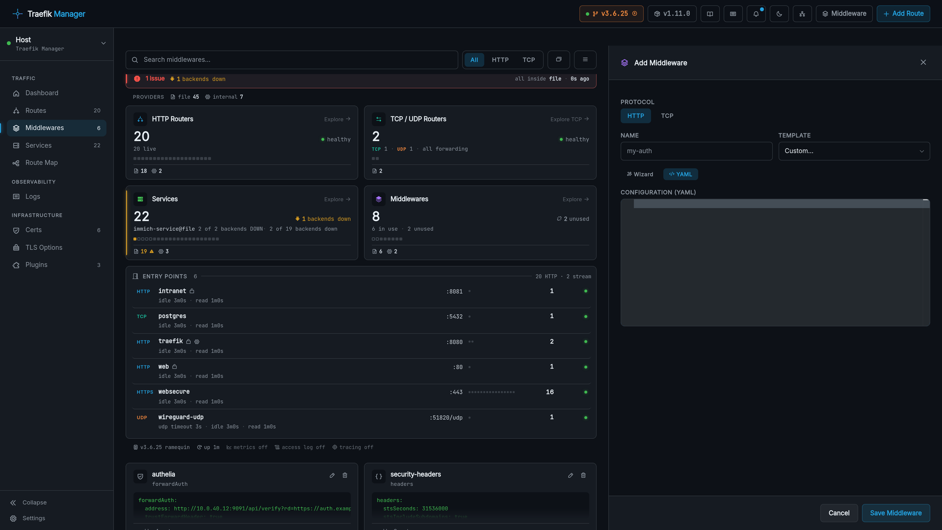This screenshot has height=530, width=942.
Task: Click the Add Route button
Action: (903, 14)
